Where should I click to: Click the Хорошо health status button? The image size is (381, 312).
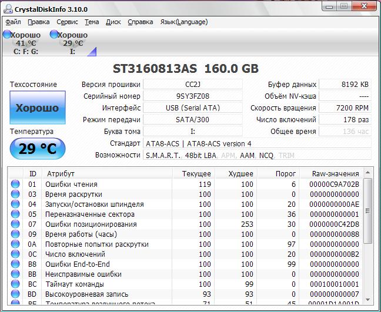pyautogui.click(x=38, y=108)
